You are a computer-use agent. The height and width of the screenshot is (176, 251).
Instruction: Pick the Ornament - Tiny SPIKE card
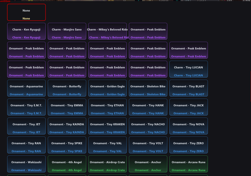pyautogui.click(x=67, y=145)
